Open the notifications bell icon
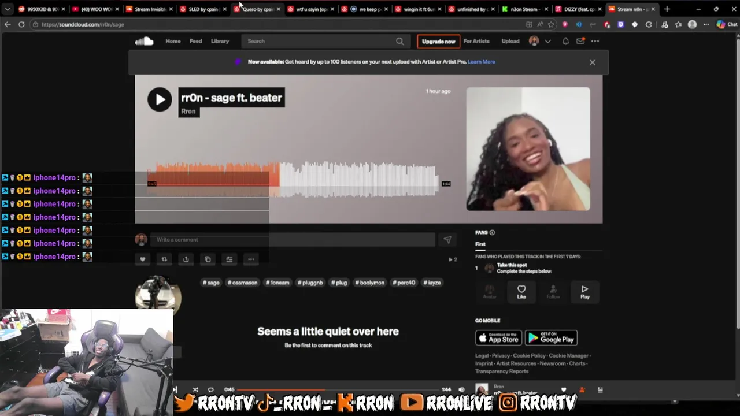The width and height of the screenshot is (740, 416). coord(565,41)
